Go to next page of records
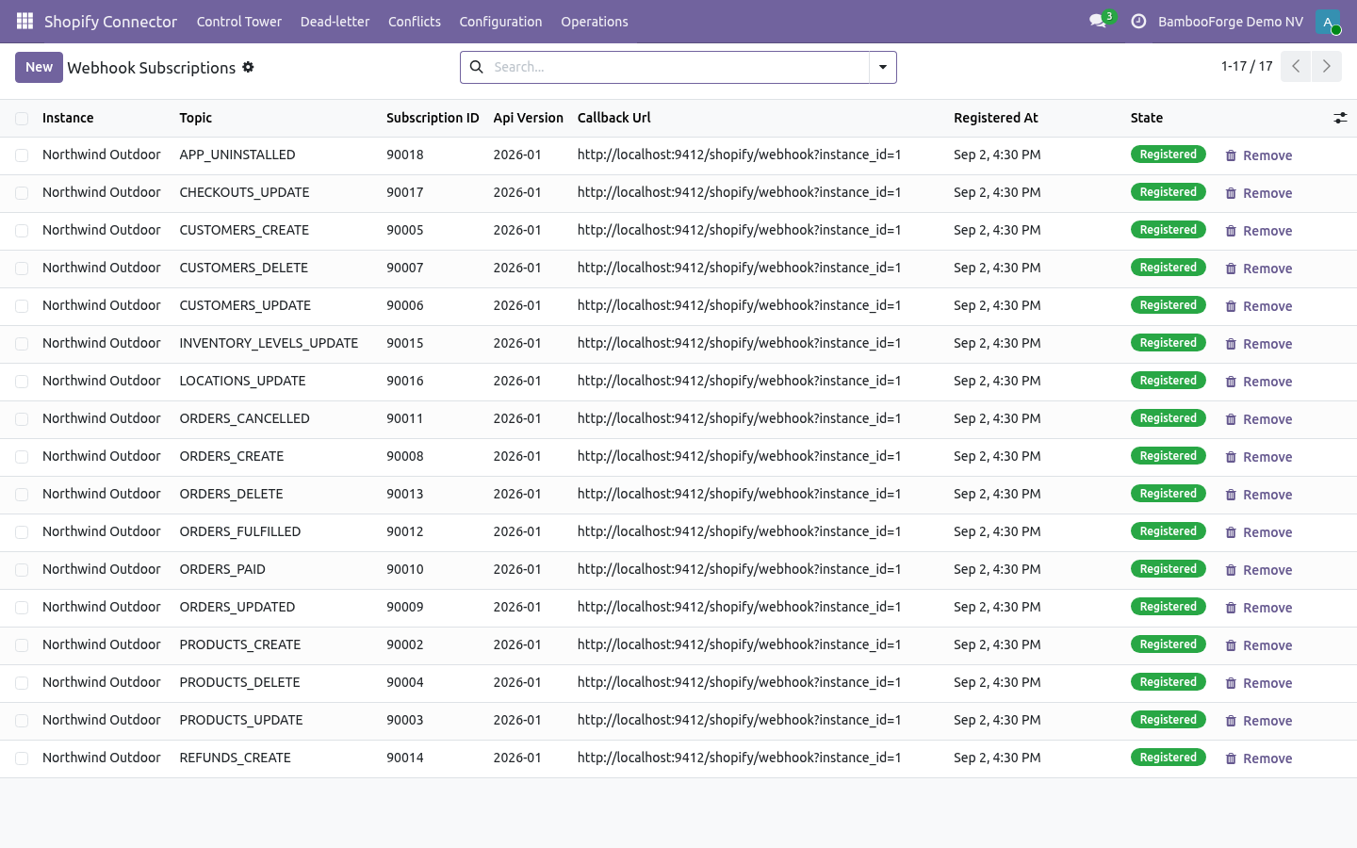 coord(1327,66)
